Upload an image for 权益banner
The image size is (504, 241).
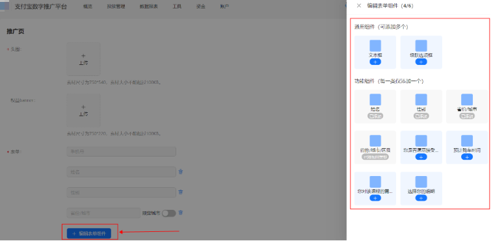tap(83, 110)
